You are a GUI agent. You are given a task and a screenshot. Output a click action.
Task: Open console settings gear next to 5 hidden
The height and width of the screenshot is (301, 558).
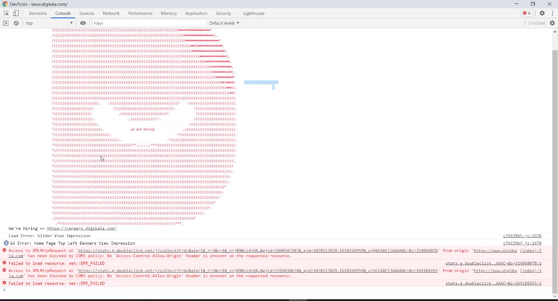point(552,23)
